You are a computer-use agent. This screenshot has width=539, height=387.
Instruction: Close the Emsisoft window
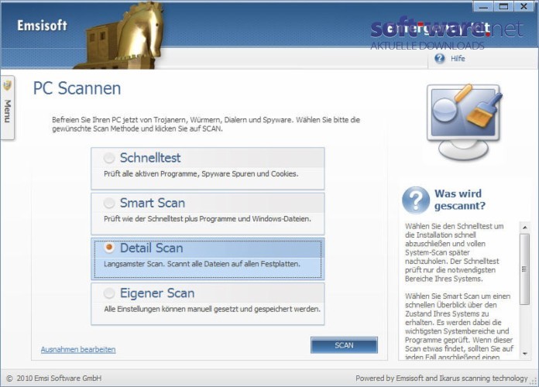pos(524,6)
